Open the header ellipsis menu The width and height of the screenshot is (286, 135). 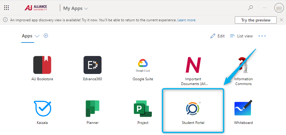[x=265, y=8]
